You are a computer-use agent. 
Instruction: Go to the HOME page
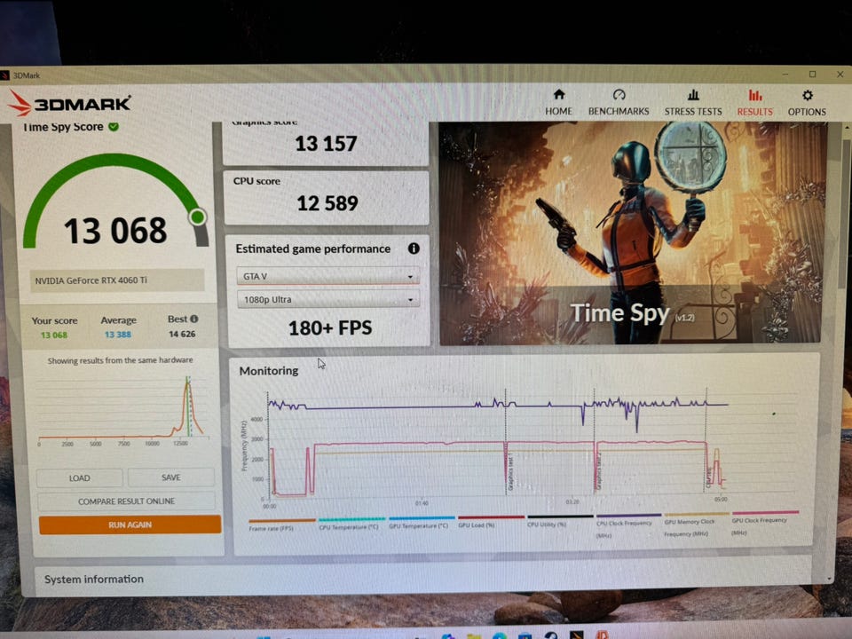[558, 103]
